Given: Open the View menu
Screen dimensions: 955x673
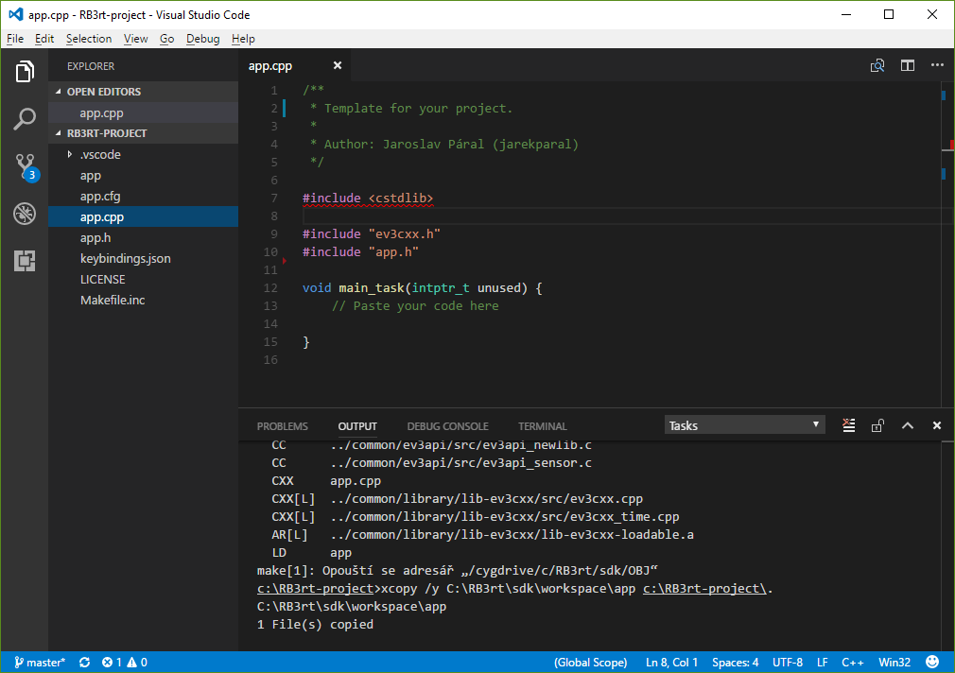Looking at the screenshot, I should pos(136,39).
